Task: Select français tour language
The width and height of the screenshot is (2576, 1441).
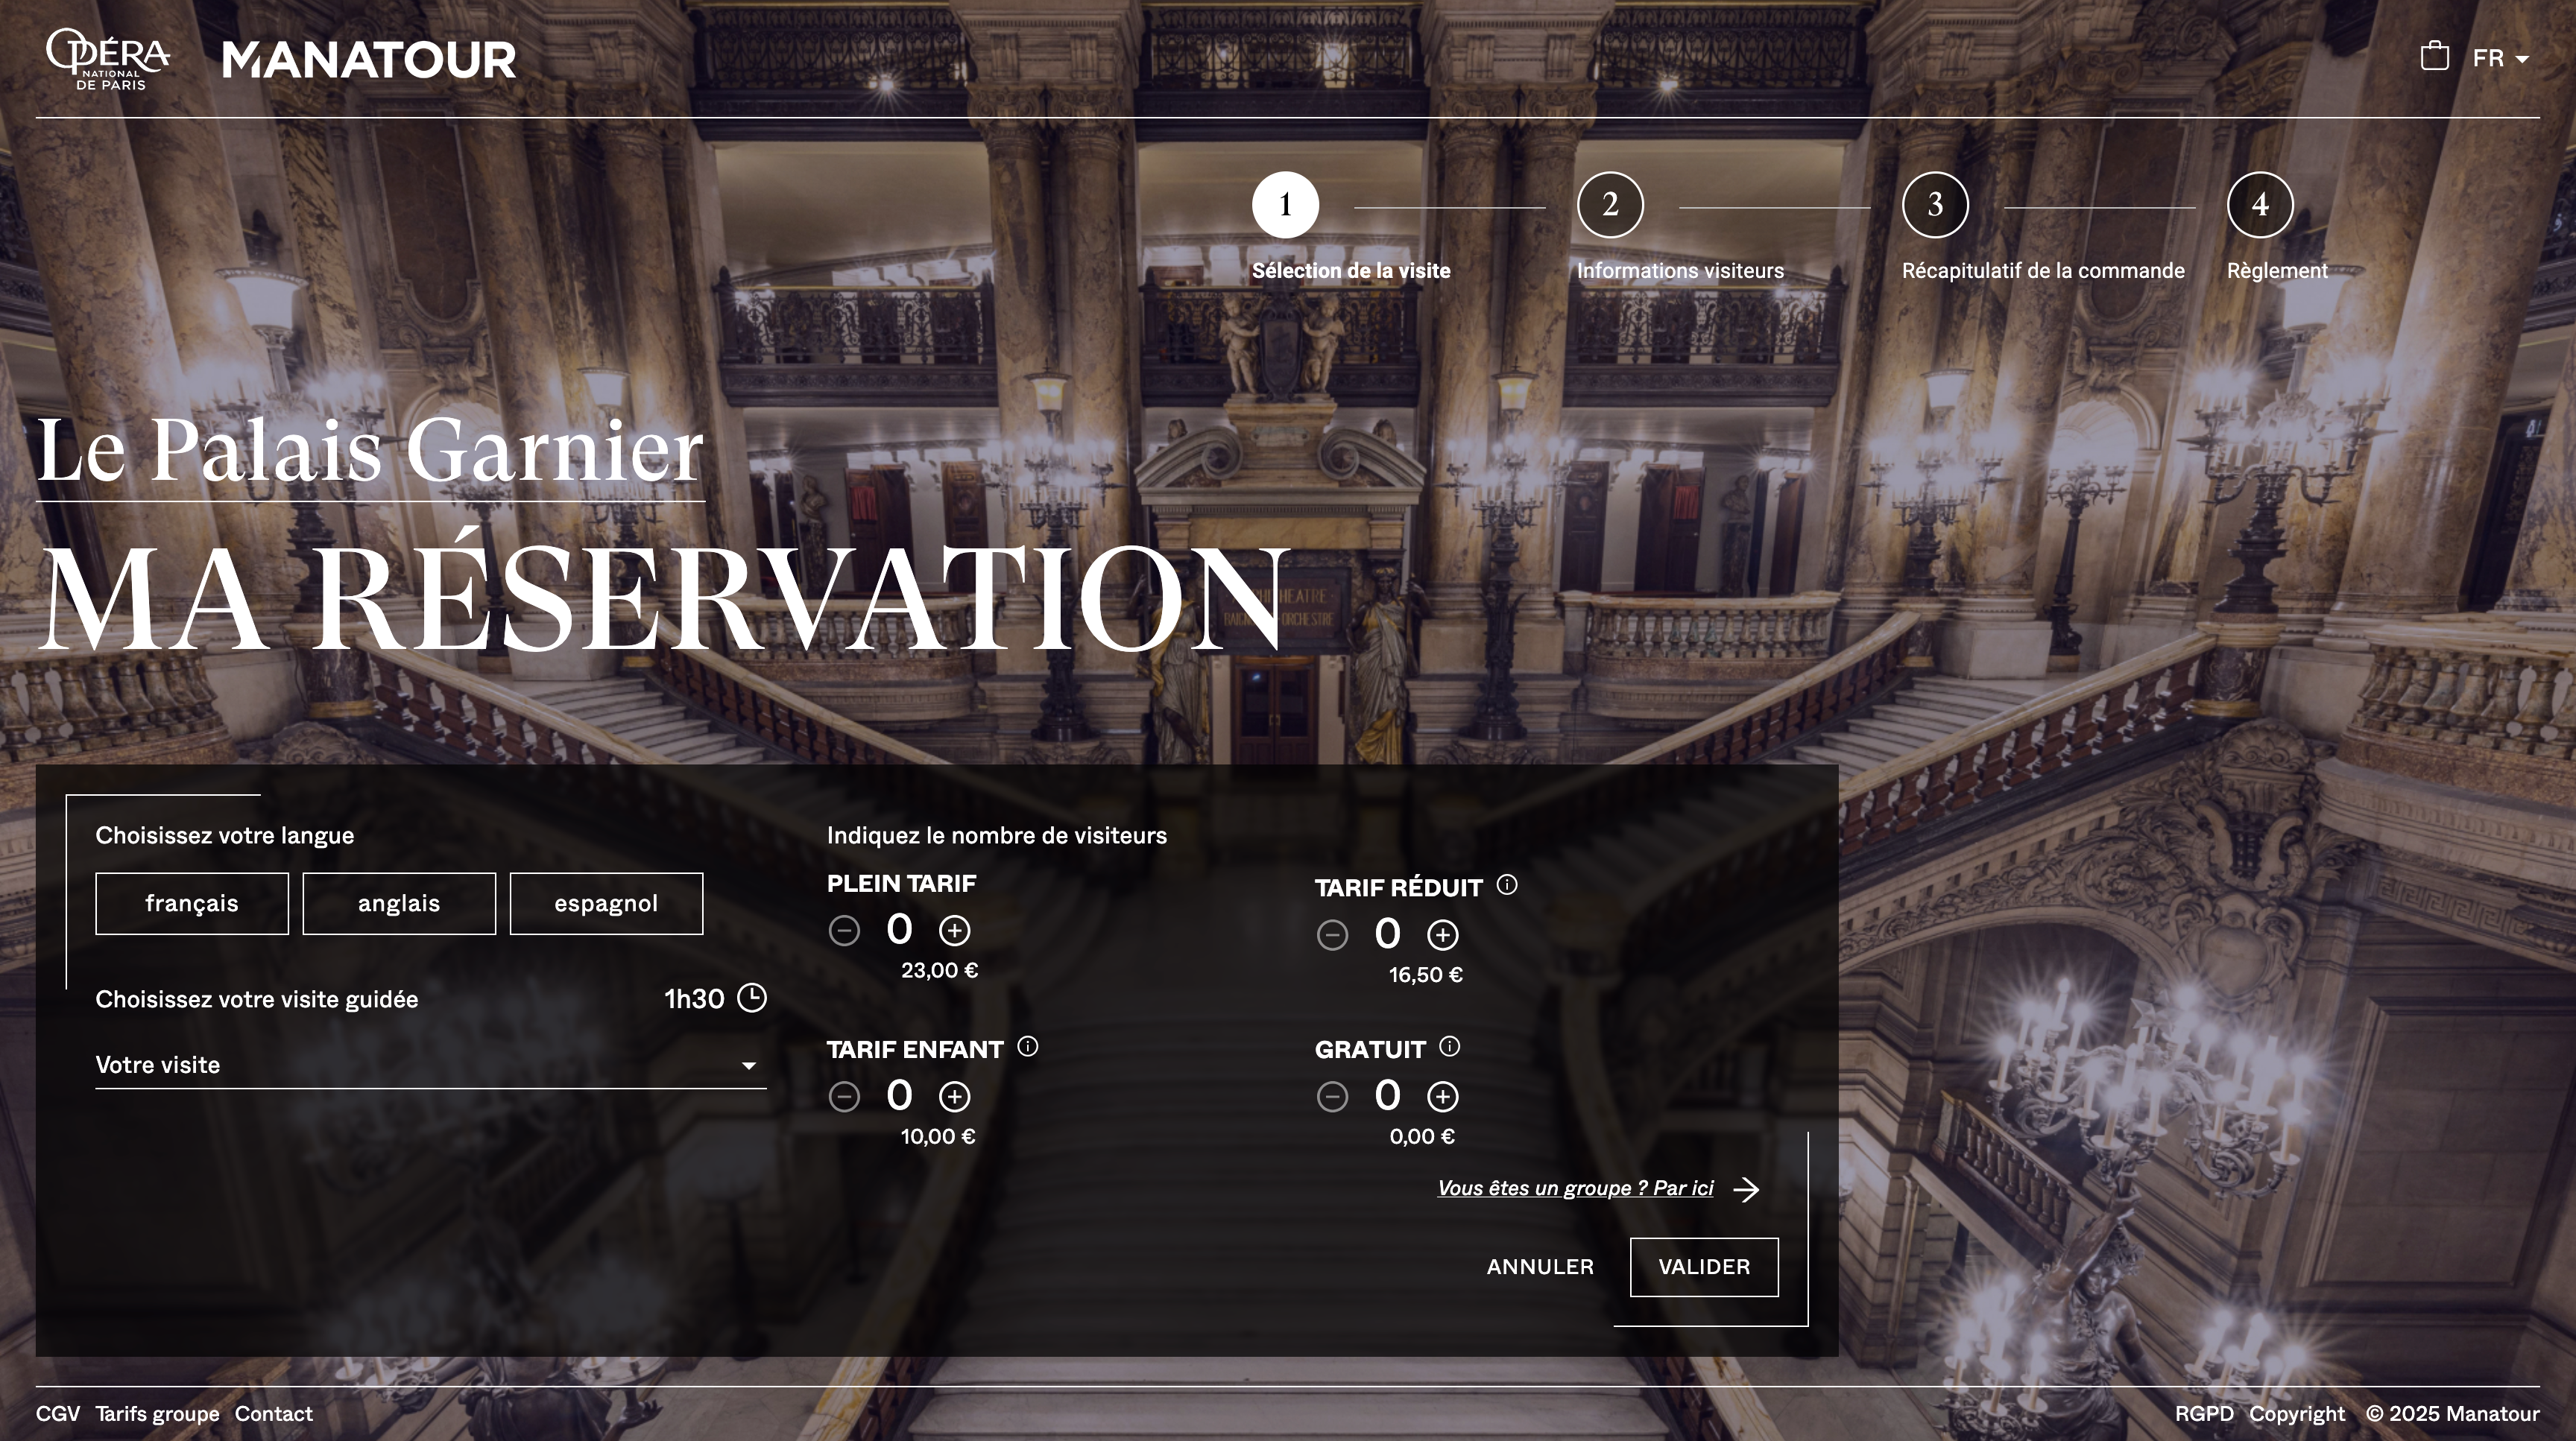Action: [192, 905]
